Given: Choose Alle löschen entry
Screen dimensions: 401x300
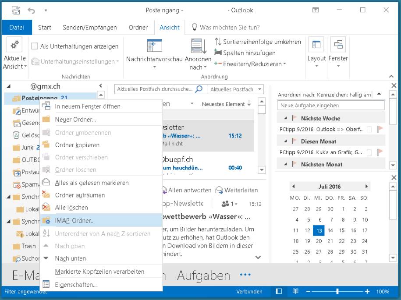Looking at the screenshot, I should click(x=101, y=207).
